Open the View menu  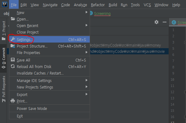click(x=35, y=5)
